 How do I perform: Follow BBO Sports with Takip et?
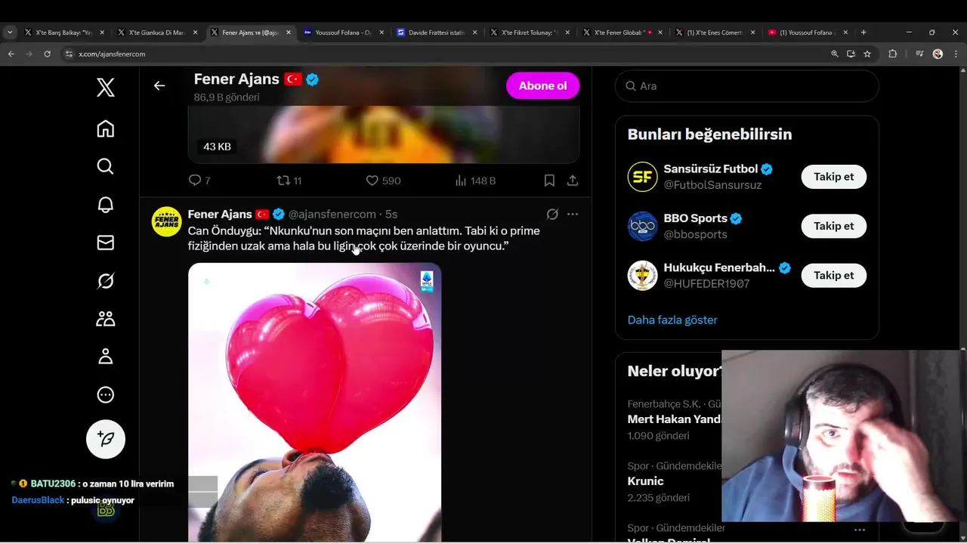point(833,226)
